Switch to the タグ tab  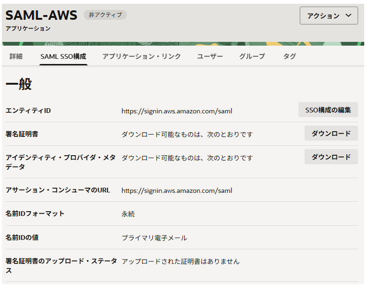coord(289,56)
